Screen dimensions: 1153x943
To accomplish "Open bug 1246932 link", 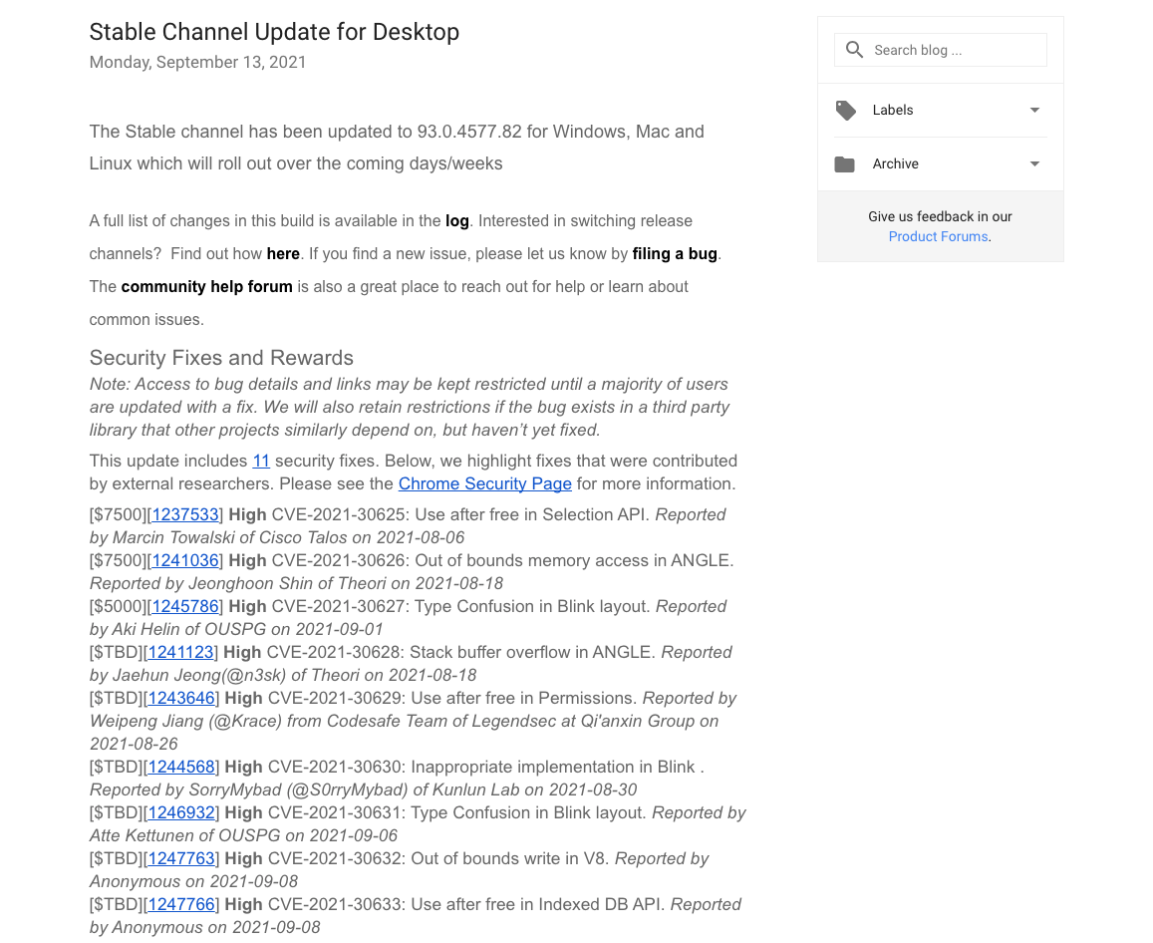I will point(181,812).
